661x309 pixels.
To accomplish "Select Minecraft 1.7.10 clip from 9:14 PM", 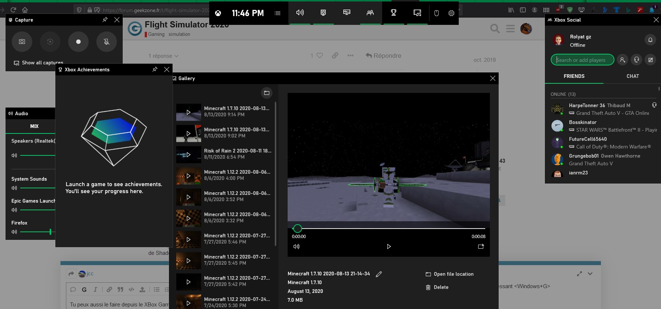I will click(x=224, y=112).
